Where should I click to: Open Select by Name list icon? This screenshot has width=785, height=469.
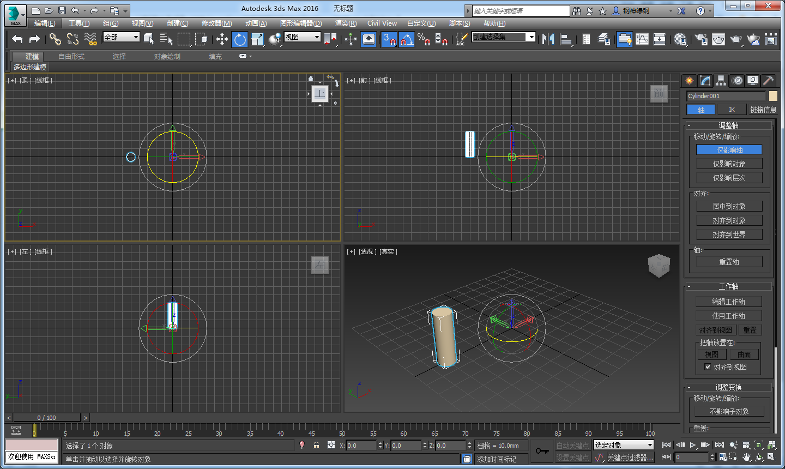point(166,39)
